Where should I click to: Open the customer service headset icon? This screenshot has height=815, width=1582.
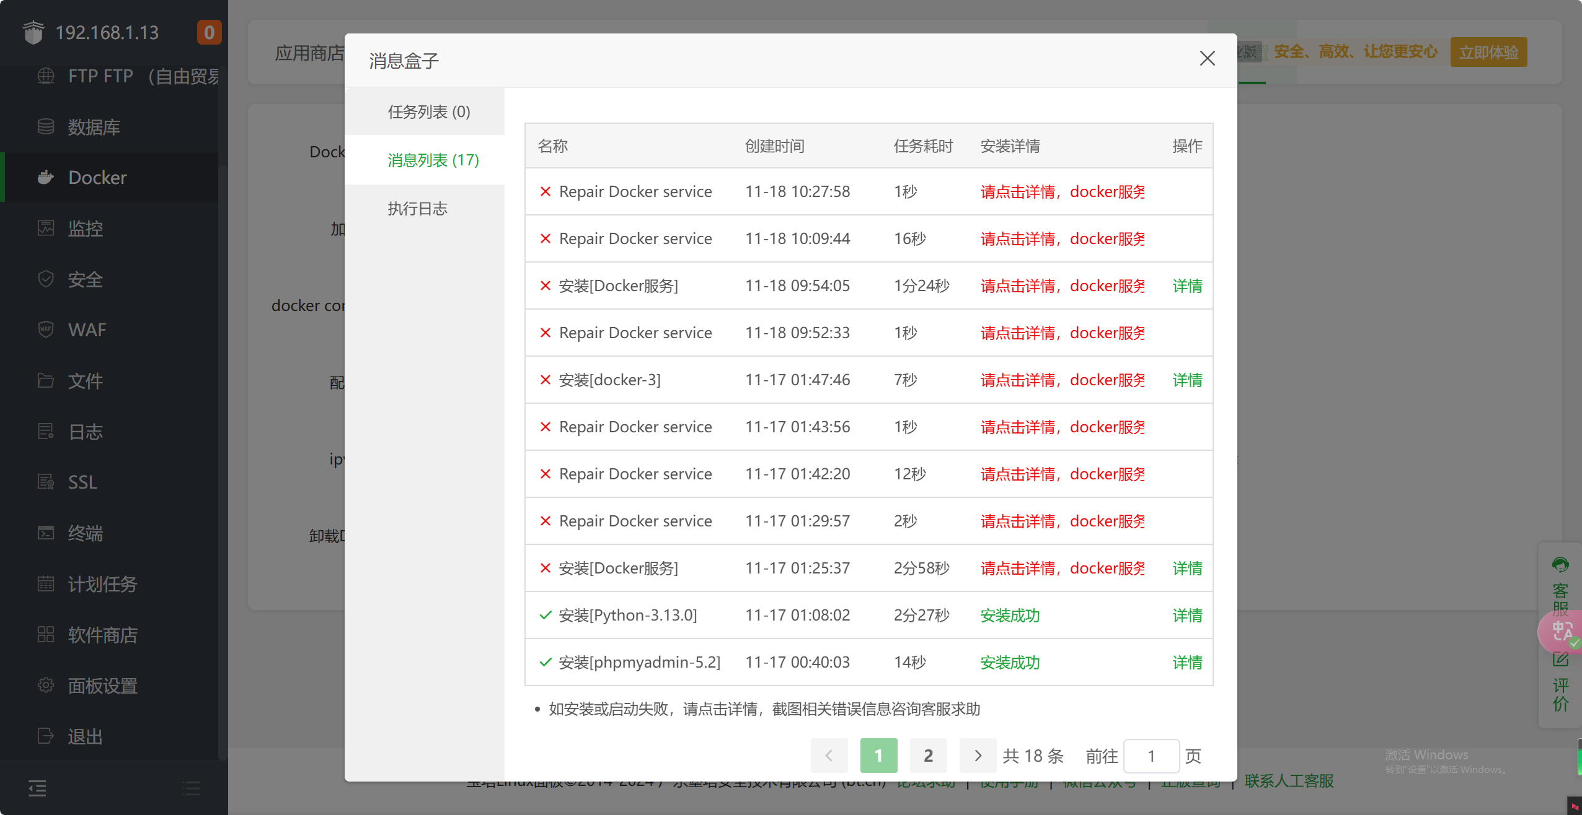click(x=1560, y=565)
